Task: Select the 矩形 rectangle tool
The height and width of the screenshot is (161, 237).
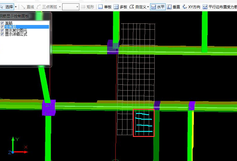Action: pyautogui.click(x=88, y=7)
